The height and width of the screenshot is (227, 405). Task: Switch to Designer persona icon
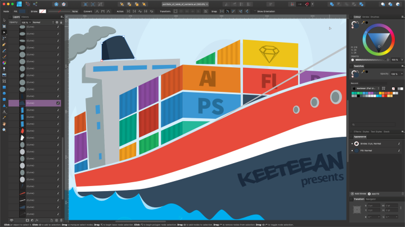pyautogui.click(x=19, y=4)
